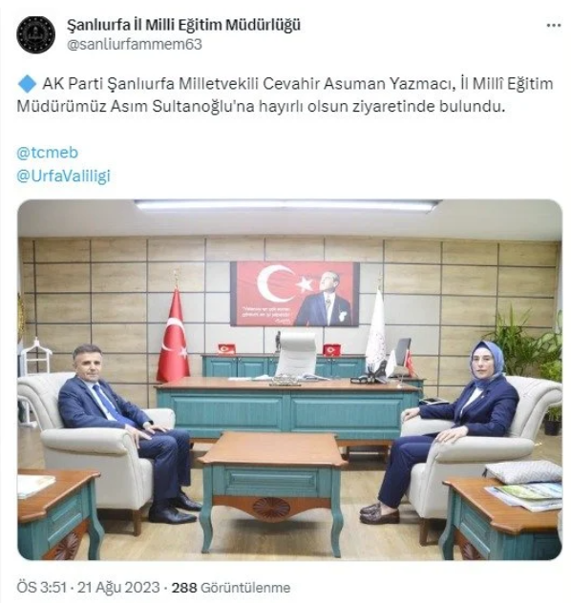Click the white flag beside the desk
Viewport: 571px width, 603px height.
[375, 333]
